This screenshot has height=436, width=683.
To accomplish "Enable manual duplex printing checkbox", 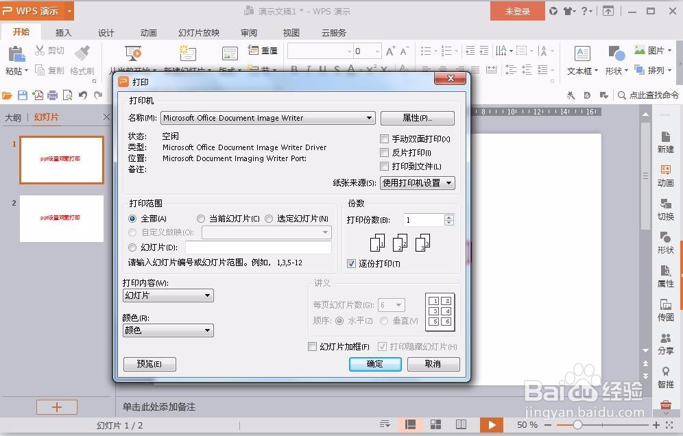I will tap(384, 139).
